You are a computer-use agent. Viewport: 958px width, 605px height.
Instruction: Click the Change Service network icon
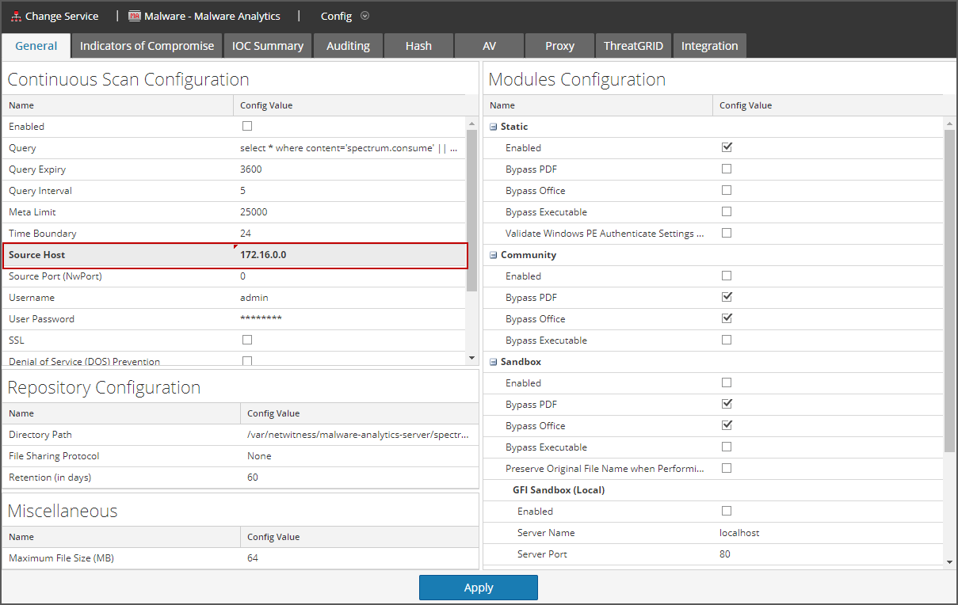[16, 16]
